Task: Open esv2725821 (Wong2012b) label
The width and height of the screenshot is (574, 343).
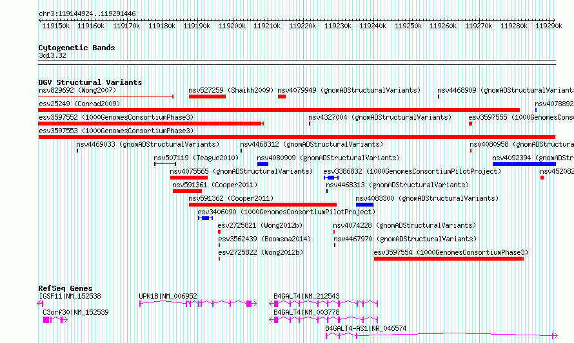Action: point(261,225)
